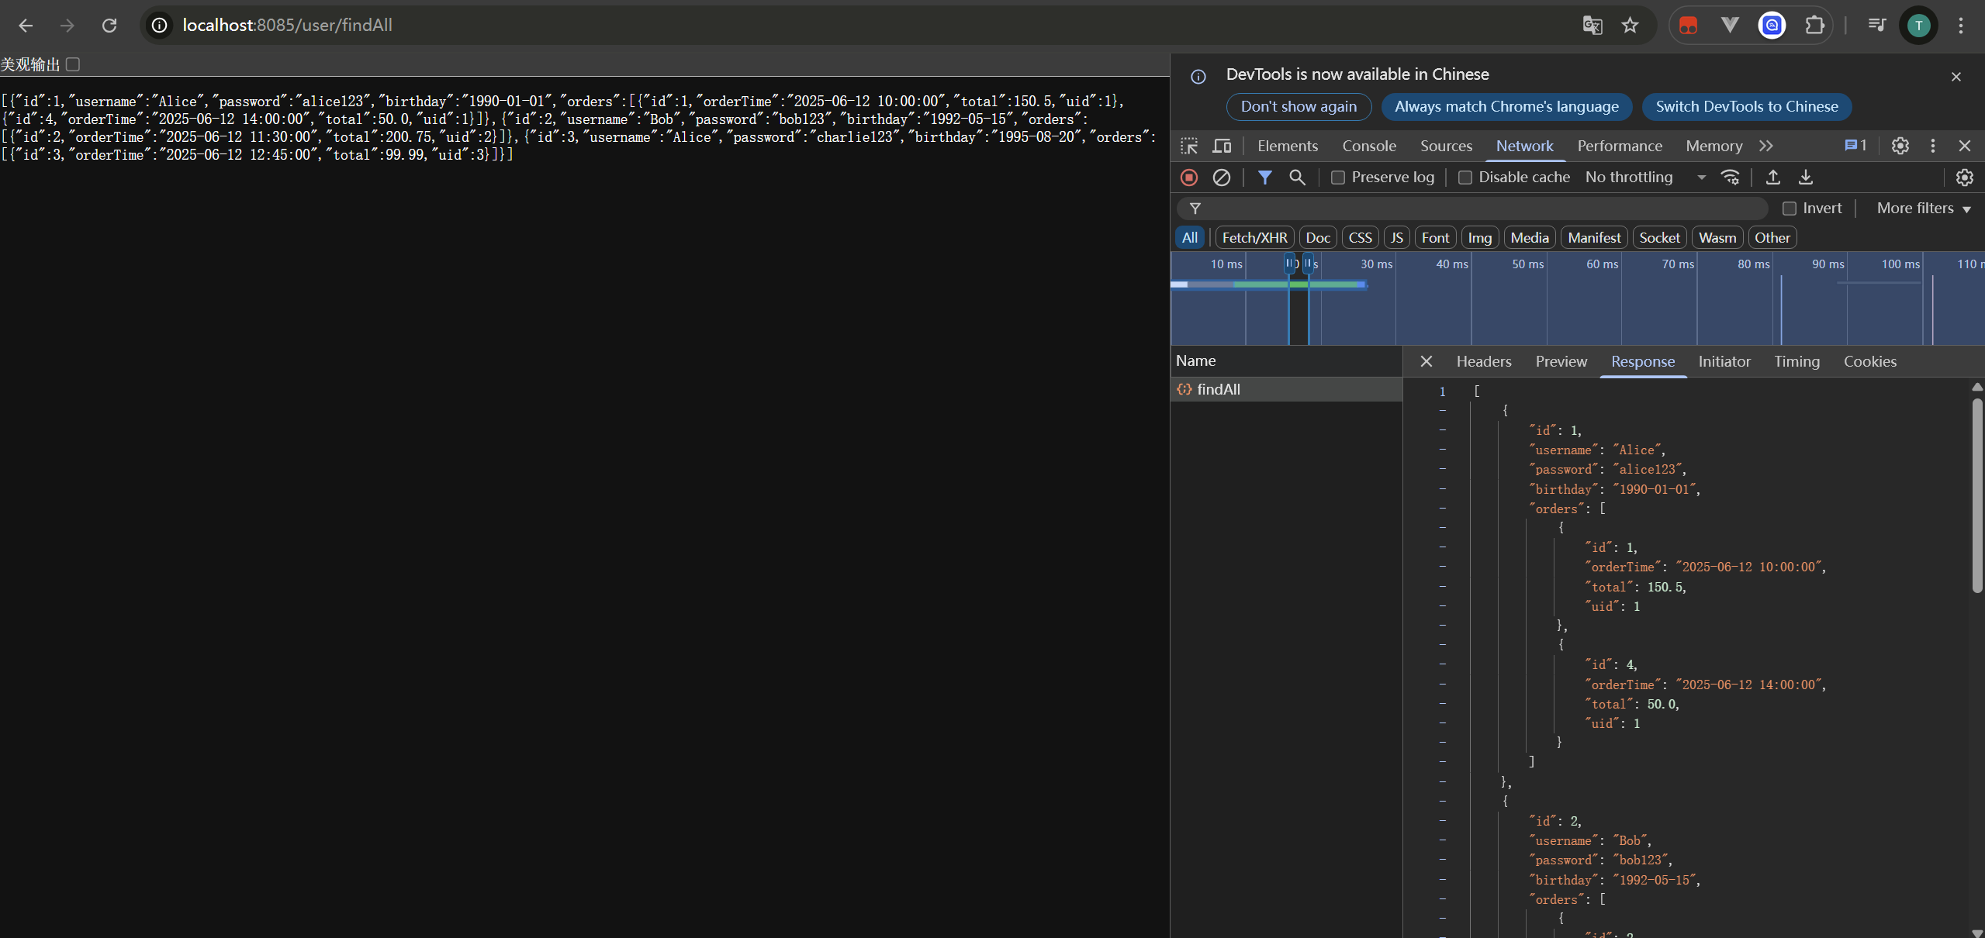This screenshot has height=938, width=1985.
Task: Toggle the network filter funnel icon
Action: 1264,178
